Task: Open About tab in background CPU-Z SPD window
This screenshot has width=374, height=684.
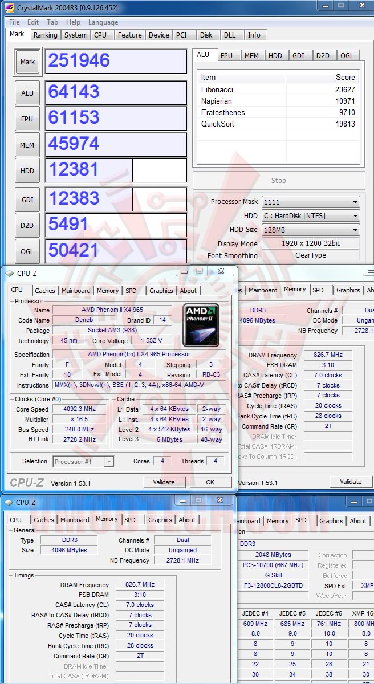Action: pyautogui.click(x=358, y=521)
